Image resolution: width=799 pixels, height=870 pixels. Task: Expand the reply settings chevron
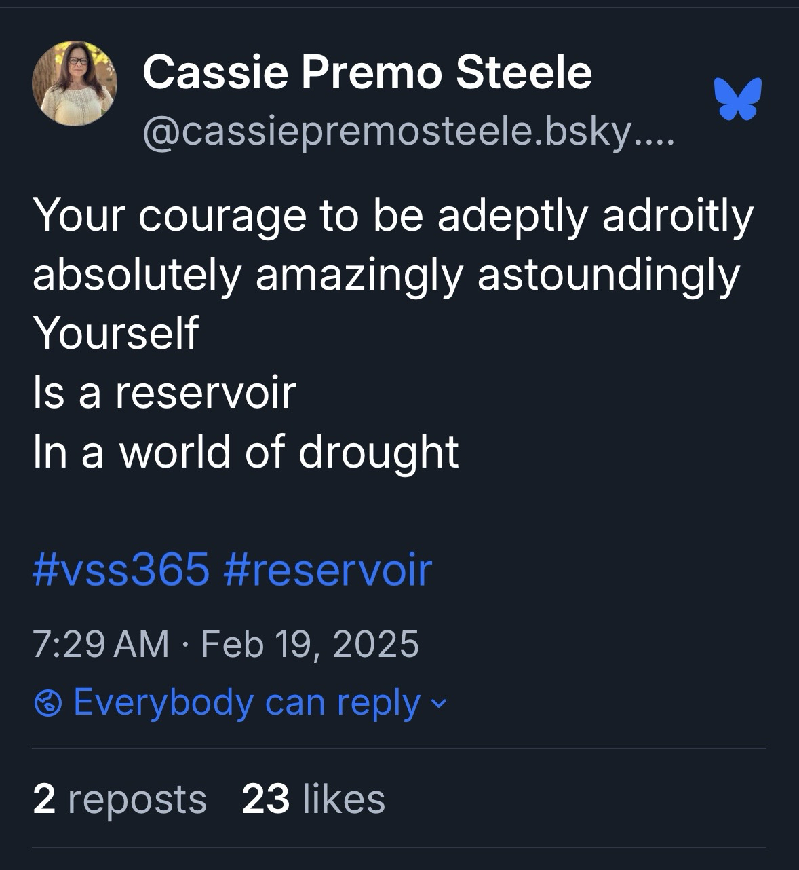click(440, 704)
